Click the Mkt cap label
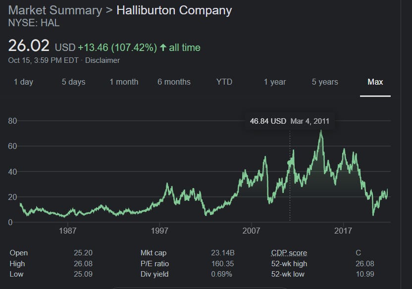Viewport: 412px width, 289px height. (x=154, y=253)
